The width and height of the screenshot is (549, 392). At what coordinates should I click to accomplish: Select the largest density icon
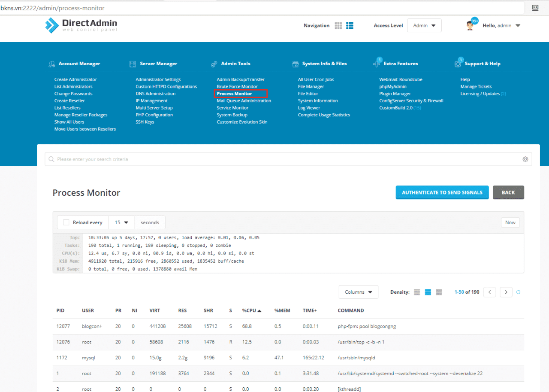(x=439, y=292)
